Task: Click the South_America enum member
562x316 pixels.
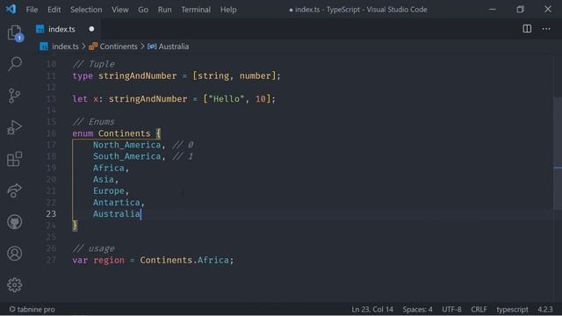Action: pyautogui.click(x=126, y=156)
